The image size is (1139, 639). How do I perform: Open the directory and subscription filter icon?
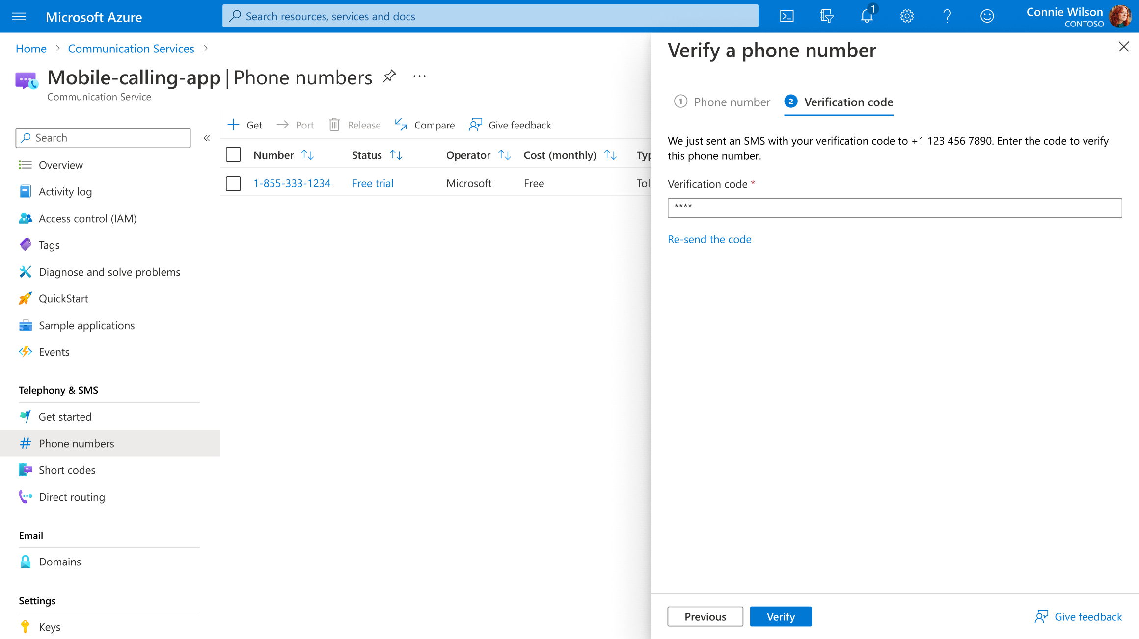tap(827, 16)
